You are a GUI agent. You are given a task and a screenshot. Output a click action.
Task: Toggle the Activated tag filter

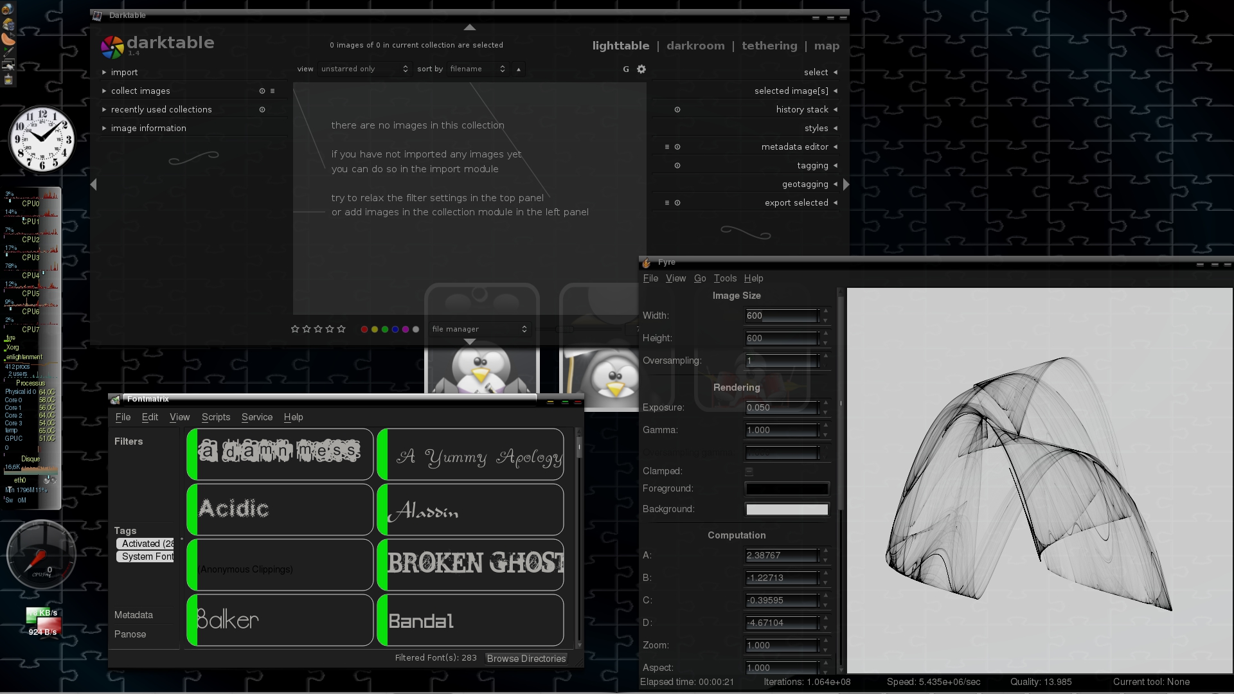(145, 544)
